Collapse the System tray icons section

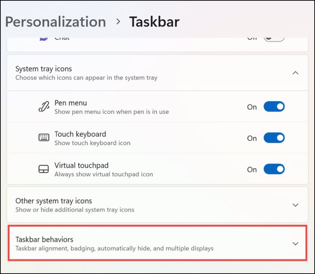(x=295, y=73)
